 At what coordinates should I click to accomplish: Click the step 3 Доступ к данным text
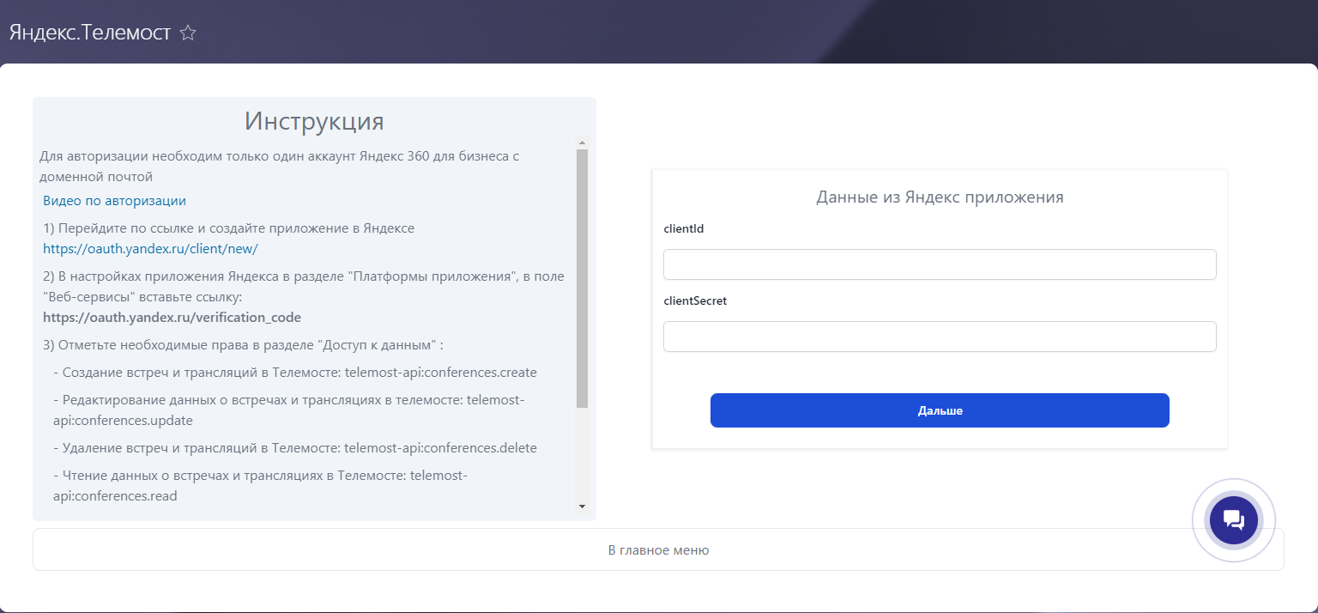point(243,344)
